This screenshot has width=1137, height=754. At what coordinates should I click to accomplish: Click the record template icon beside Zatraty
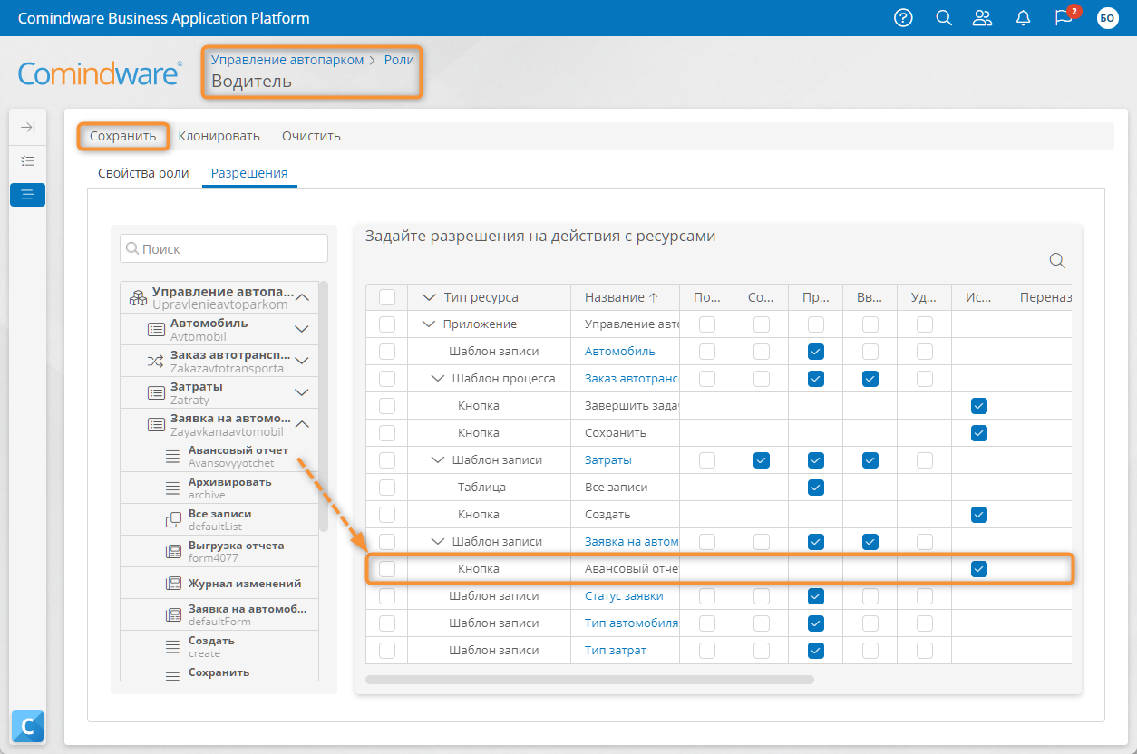point(156,393)
